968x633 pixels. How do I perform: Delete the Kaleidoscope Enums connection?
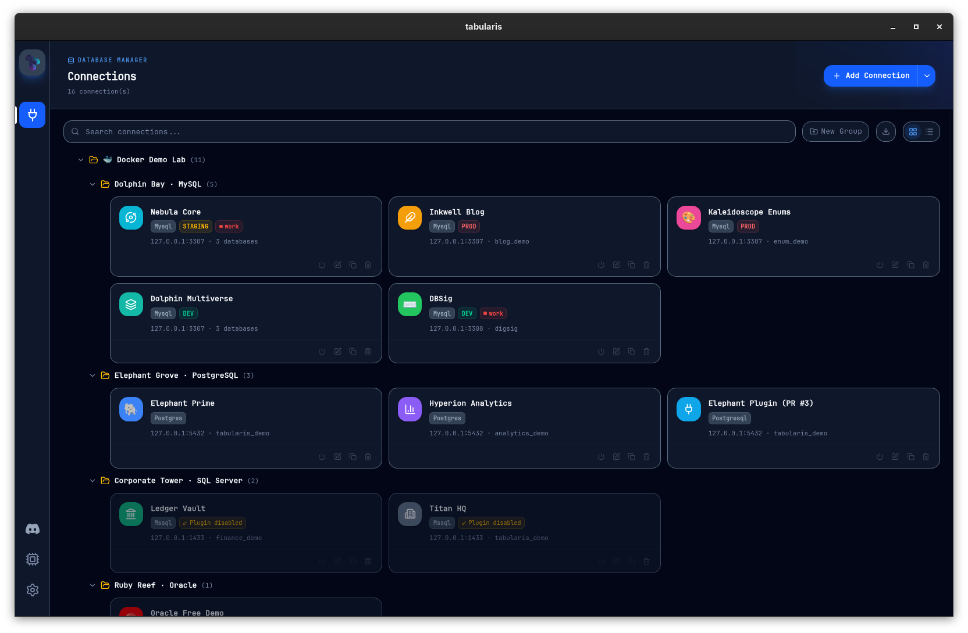(x=926, y=265)
